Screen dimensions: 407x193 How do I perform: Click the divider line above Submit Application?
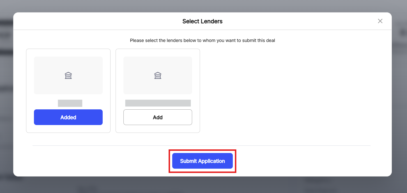pyautogui.click(x=112, y=145)
